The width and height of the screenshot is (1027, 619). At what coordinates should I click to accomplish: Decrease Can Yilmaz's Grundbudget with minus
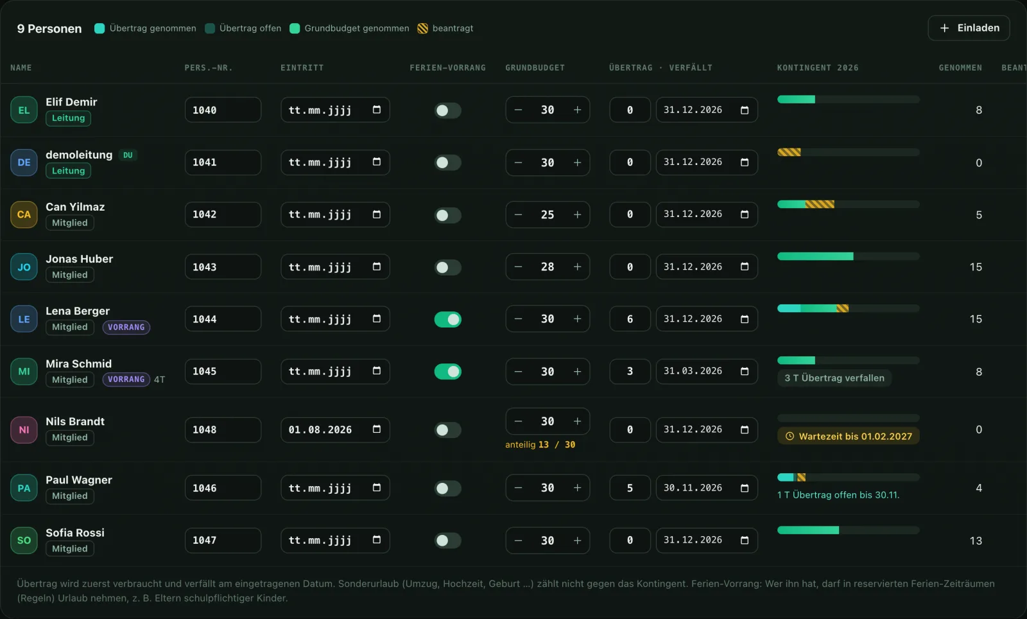518,214
